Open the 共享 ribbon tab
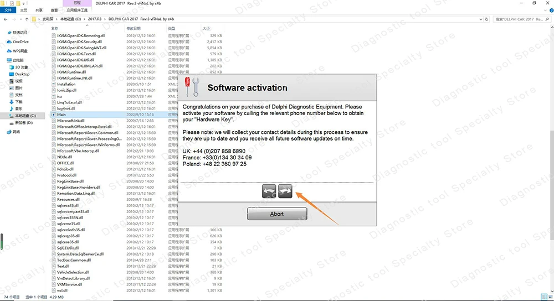 pos(39,10)
